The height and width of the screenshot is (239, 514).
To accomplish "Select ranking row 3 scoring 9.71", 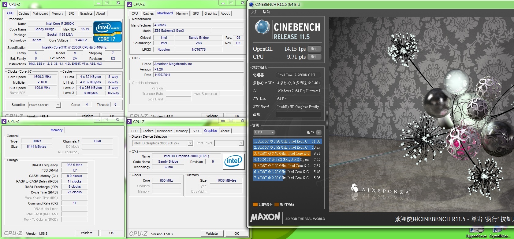I will [287, 154].
